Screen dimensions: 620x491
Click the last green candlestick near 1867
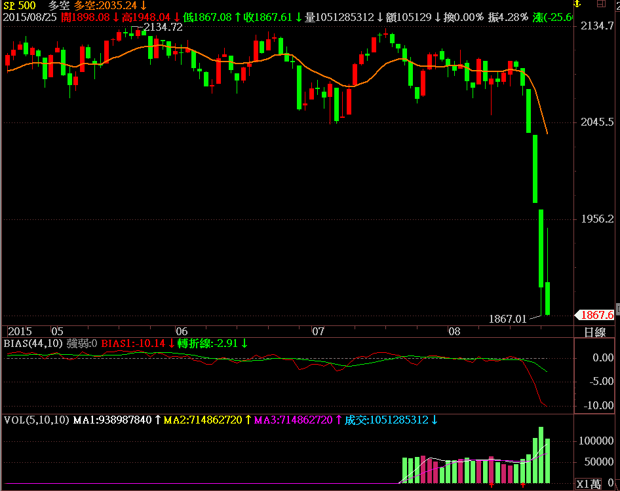pos(548,299)
